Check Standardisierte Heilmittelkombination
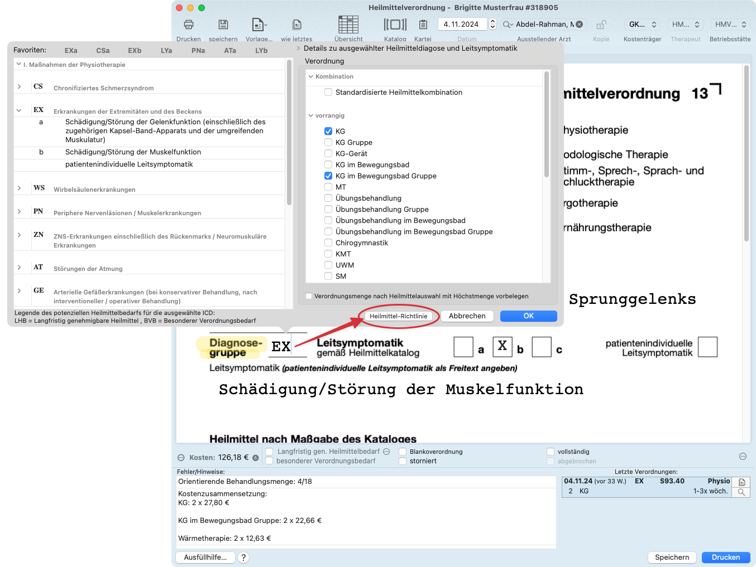756x567 pixels. point(328,92)
